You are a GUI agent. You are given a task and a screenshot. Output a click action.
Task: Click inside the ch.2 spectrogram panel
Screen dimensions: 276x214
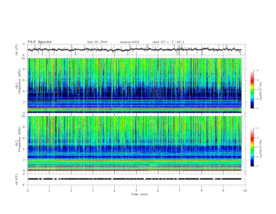pyautogui.click(x=135, y=143)
